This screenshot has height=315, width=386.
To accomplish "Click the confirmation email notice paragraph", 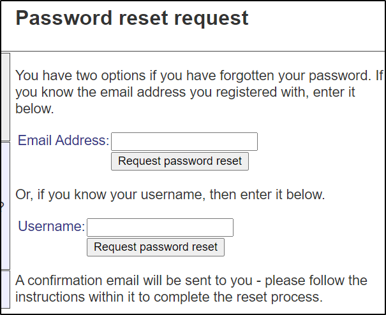I will click(191, 289).
